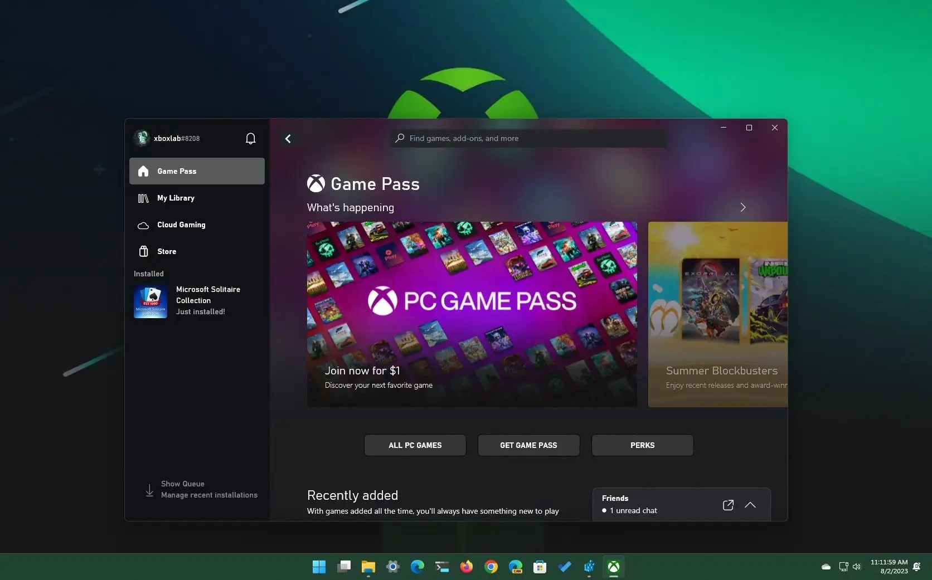Image resolution: width=932 pixels, height=580 pixels.
Task: Navigate back with the arrow button
Action: pos(288,138)
